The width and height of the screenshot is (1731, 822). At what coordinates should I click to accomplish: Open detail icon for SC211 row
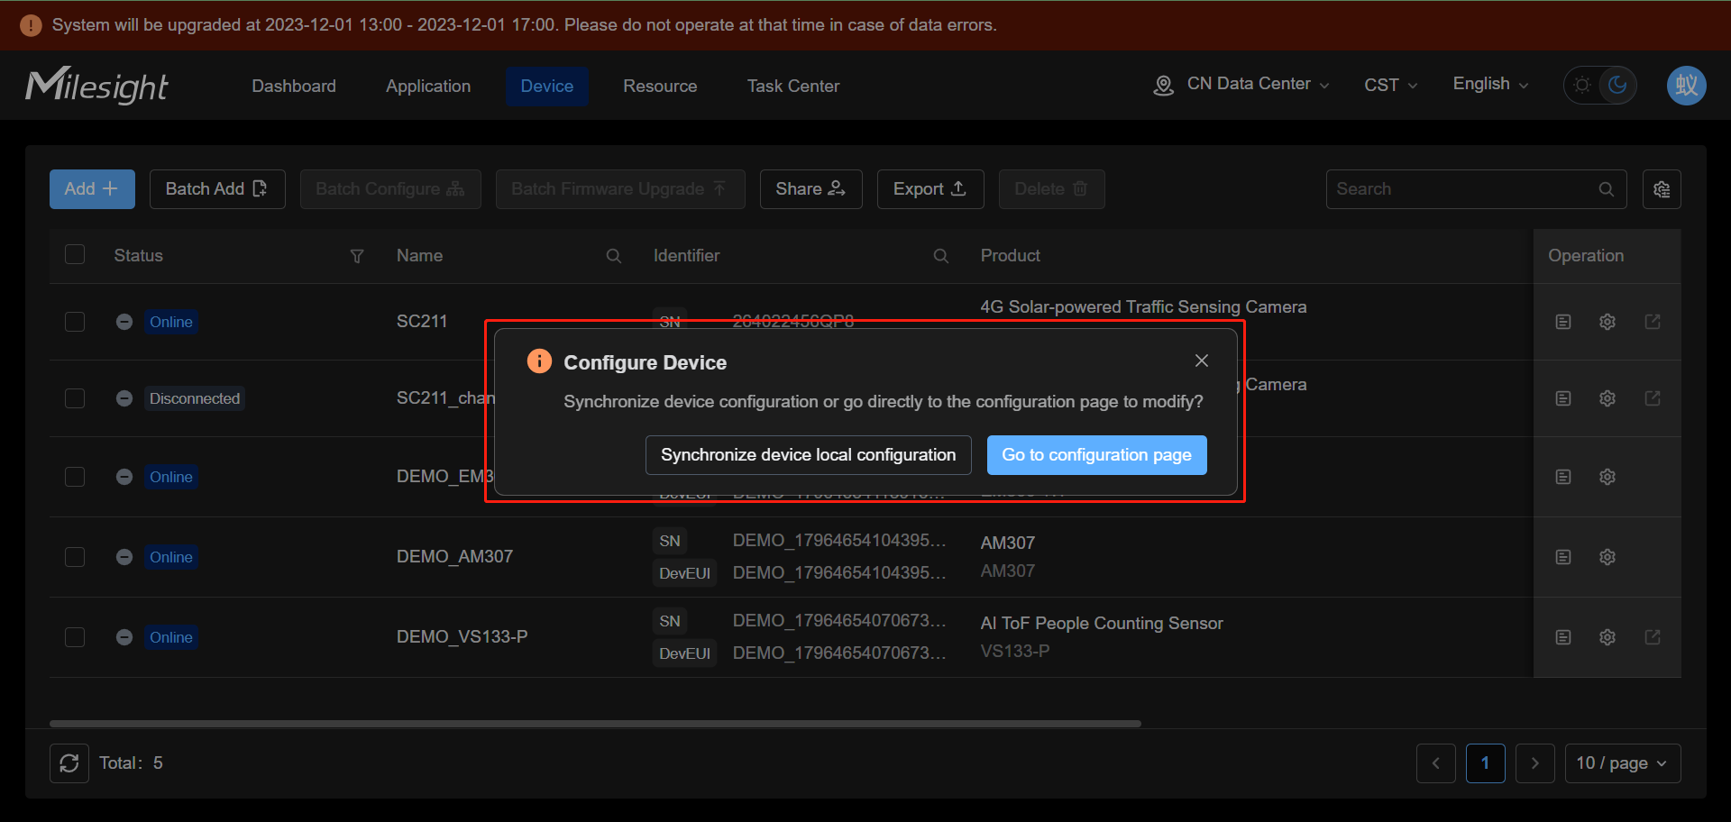[x=1563, y=322]
